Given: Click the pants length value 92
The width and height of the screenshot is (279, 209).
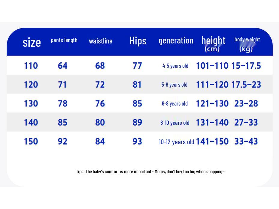Looking at the screenshot, I should click(x=62, y=141).
